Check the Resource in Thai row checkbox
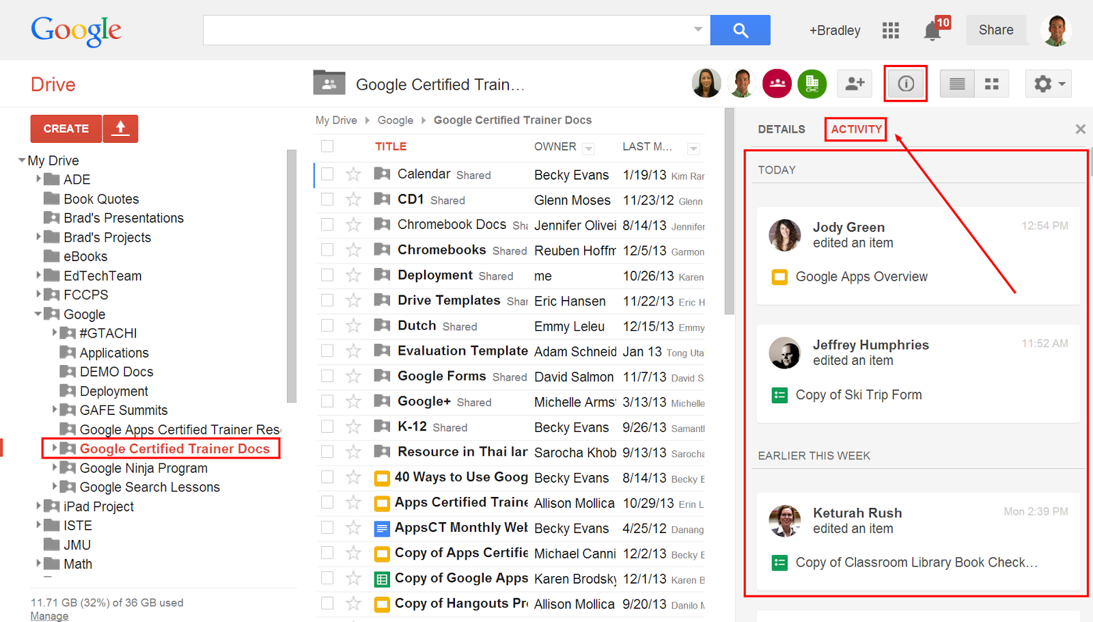The height and width of the screenshot is (622, 1093). tap(327, 452)
